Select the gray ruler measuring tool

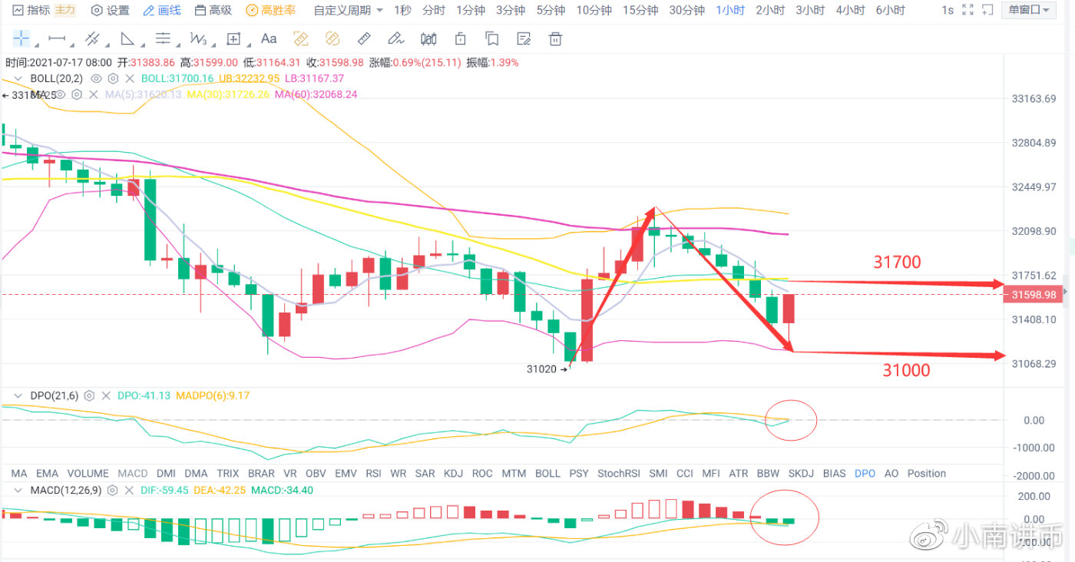coord(365,38)
